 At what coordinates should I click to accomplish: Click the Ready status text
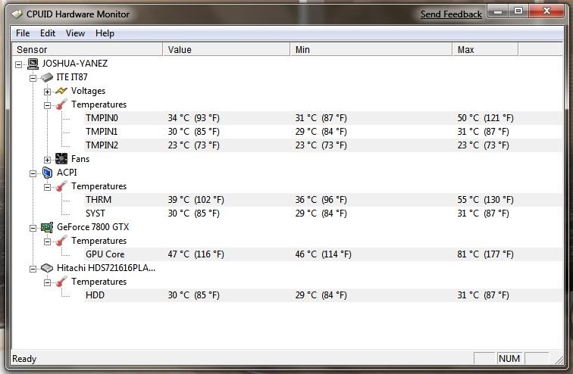click(24, 359)
